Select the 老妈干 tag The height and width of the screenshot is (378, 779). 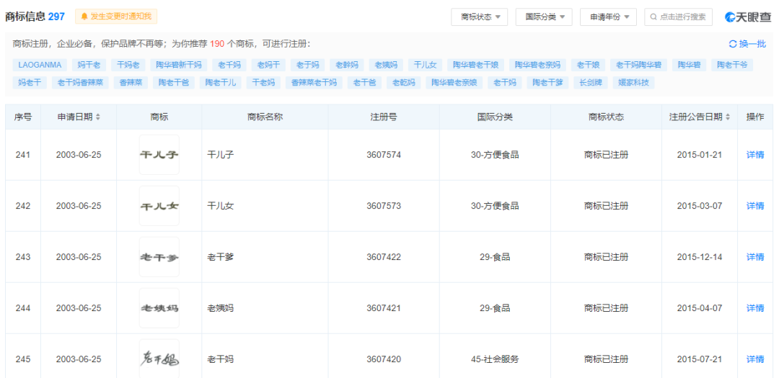tap(268, 65)
